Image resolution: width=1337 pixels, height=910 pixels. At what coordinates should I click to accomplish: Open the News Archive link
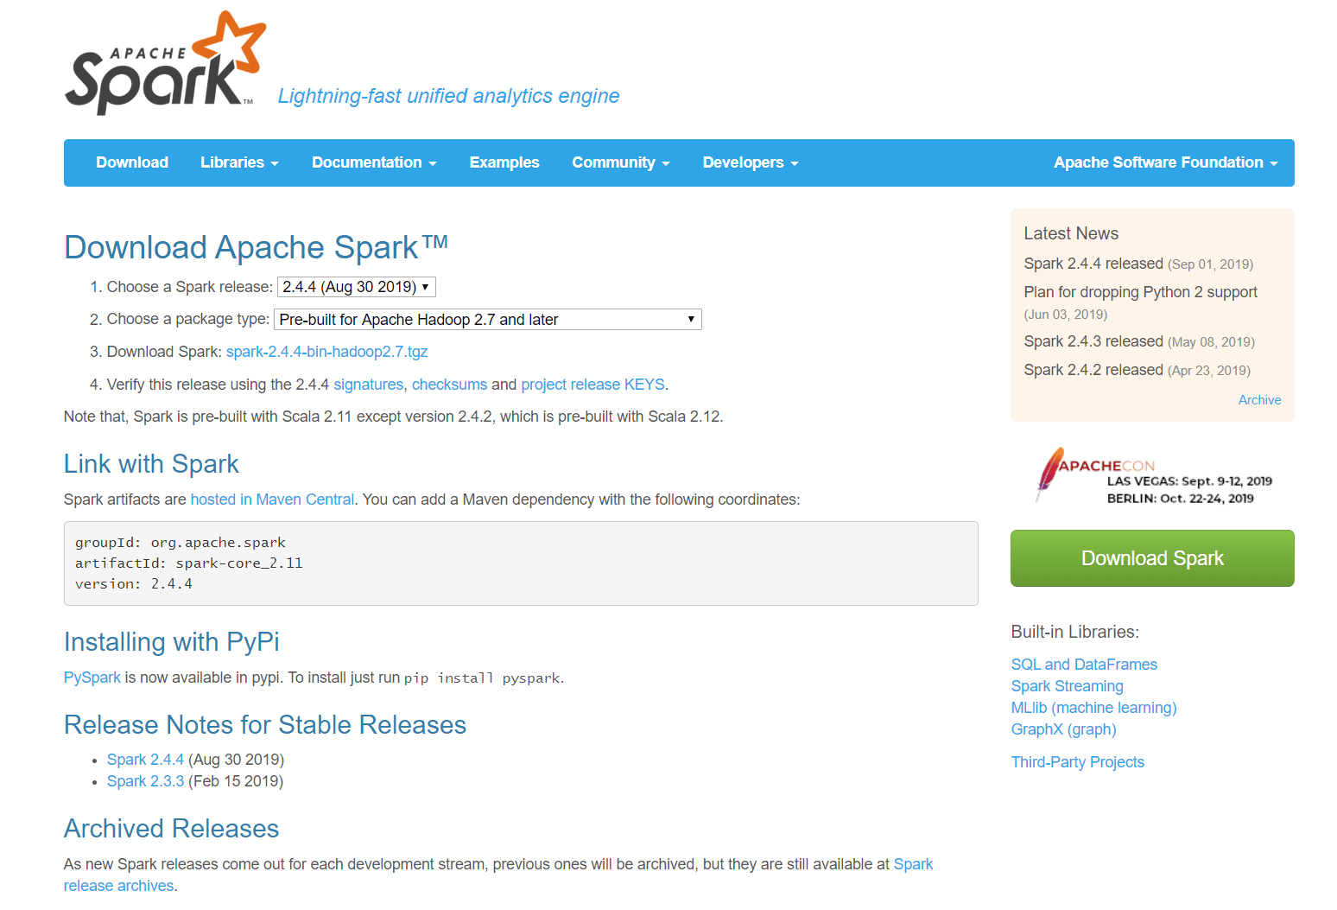pos(1259,400)
